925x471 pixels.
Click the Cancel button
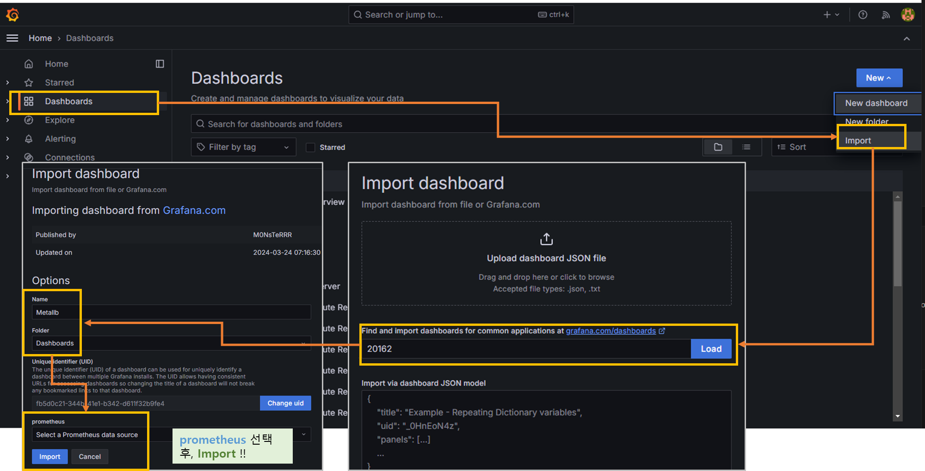click(90, 457)
